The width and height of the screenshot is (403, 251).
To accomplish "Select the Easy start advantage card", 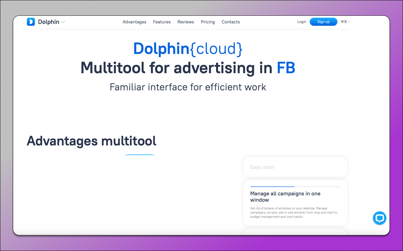I will (x=295, y=167).
